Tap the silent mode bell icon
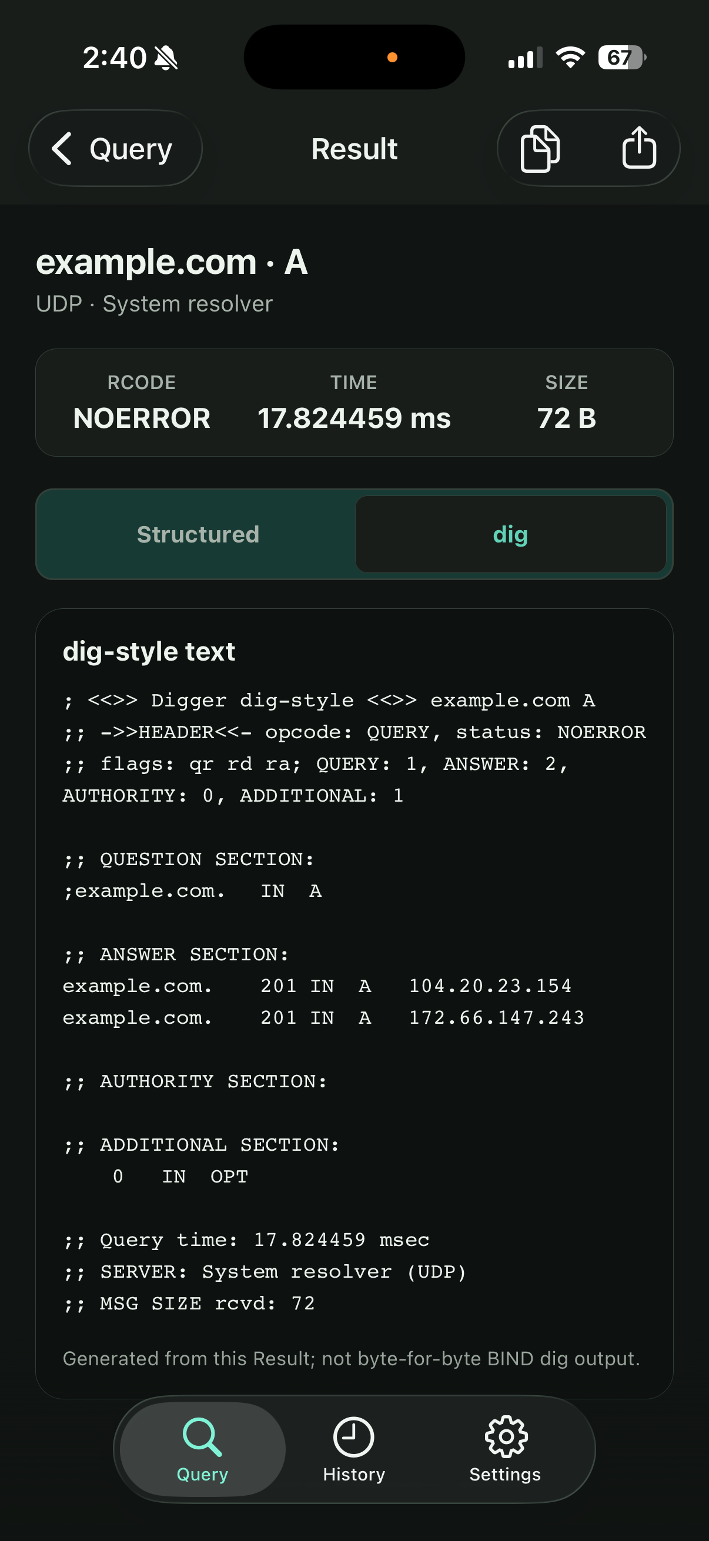This screenshot has height=1541, width=709. pos(166,58)
